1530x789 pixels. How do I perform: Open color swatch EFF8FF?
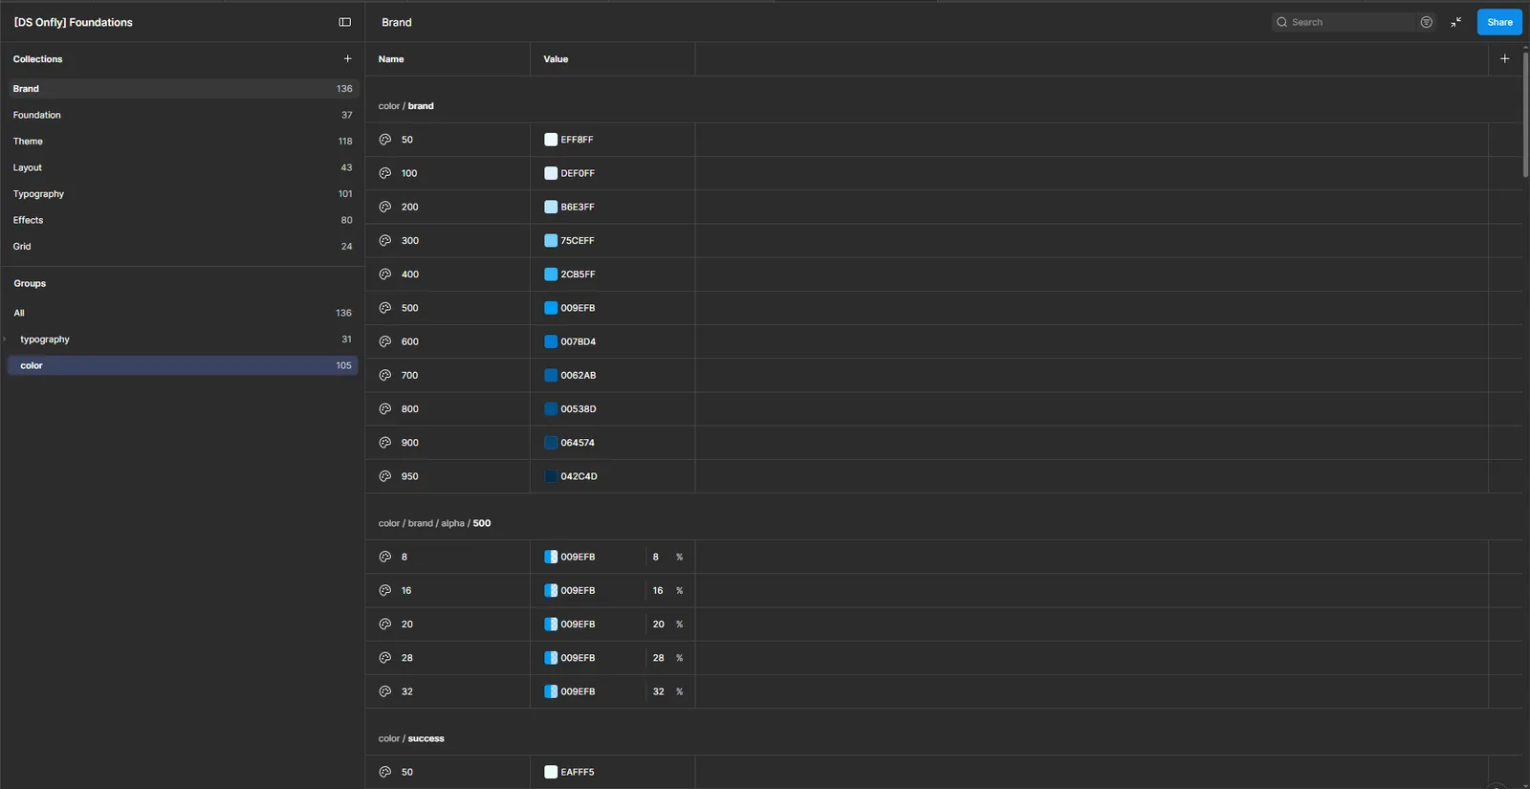pyautogui.click(x=551, y=140)
